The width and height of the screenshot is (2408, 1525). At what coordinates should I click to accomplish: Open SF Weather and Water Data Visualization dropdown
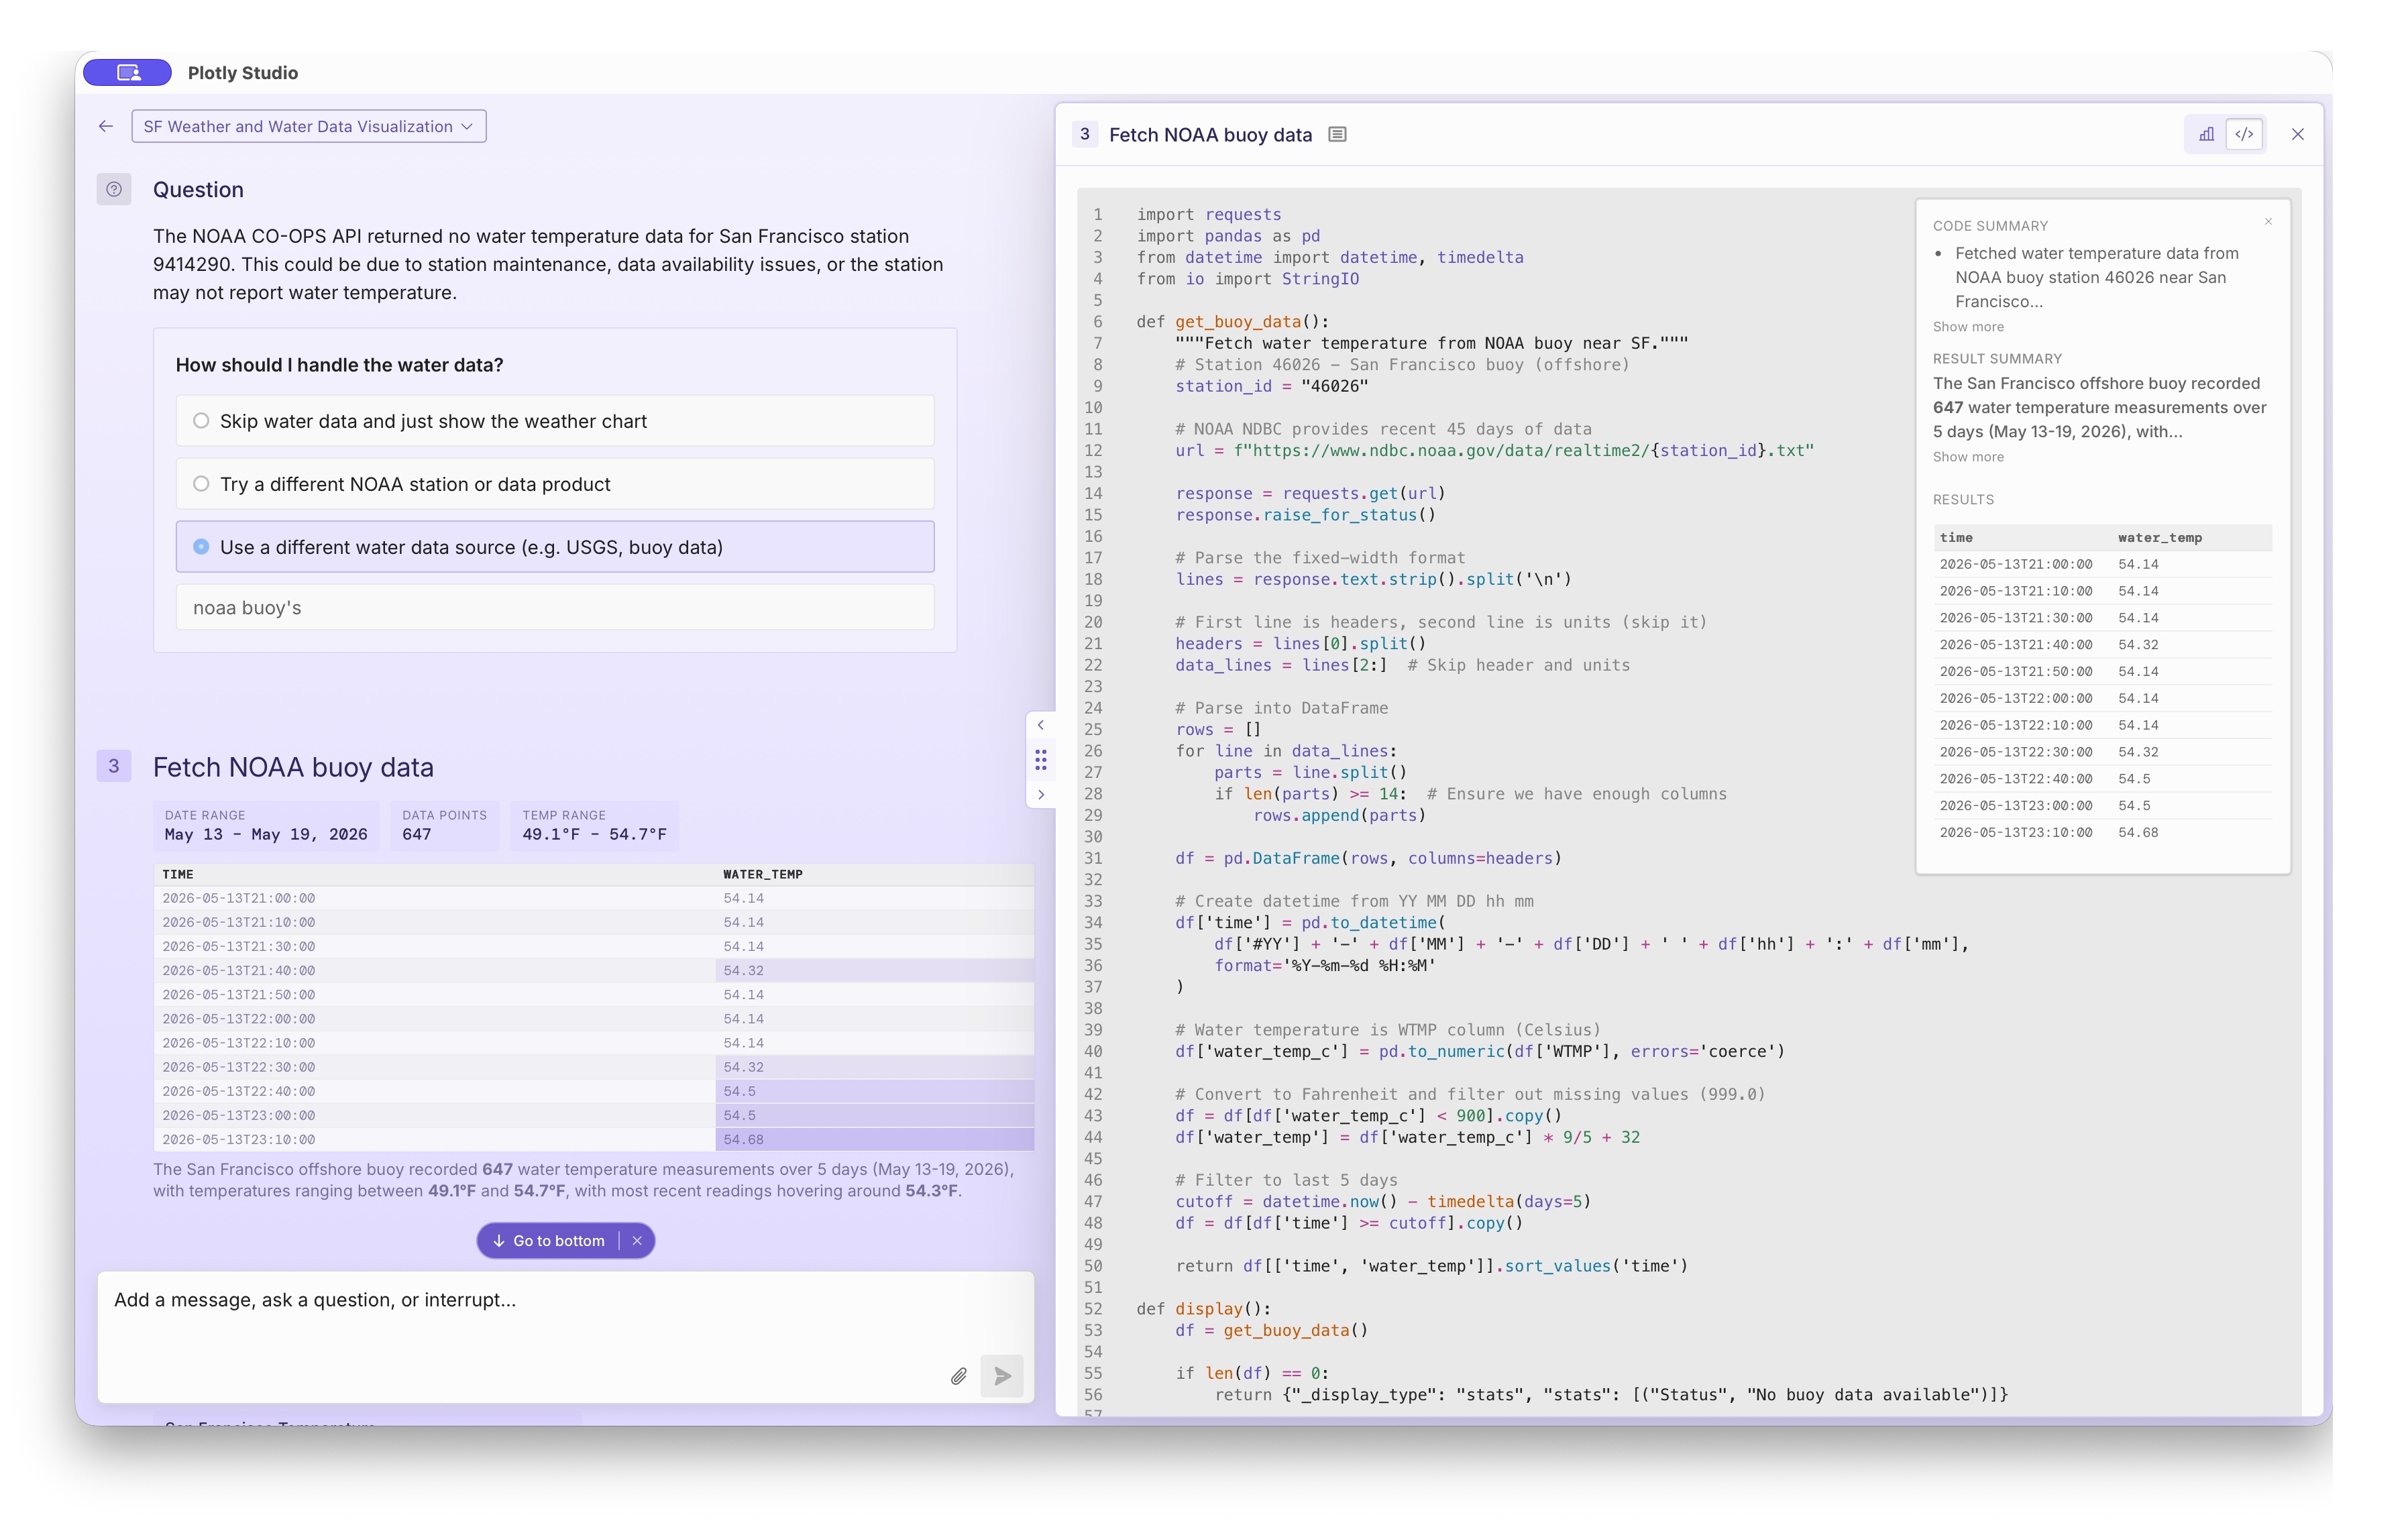pyautogui.click(x=308, y=126)
